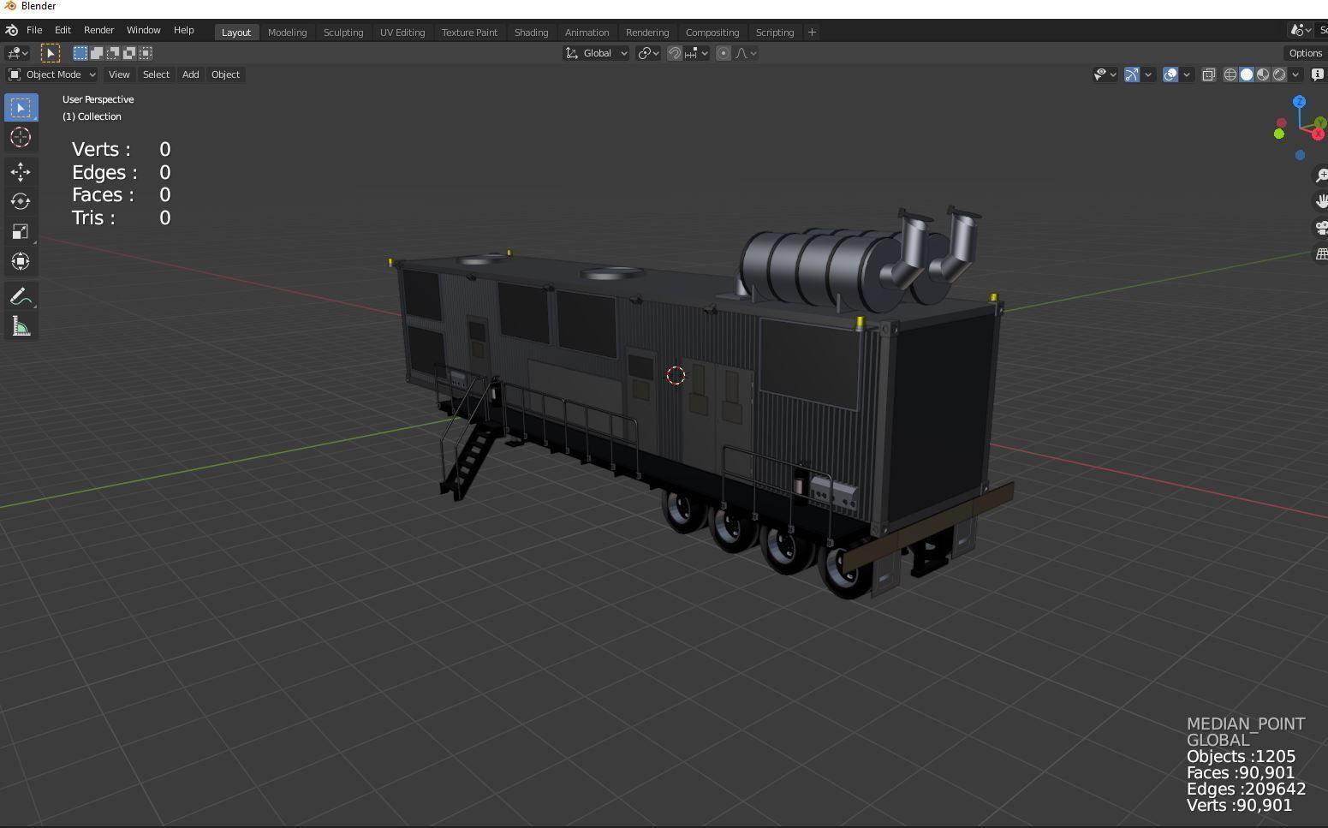Open the viewport Add menu
Image resolution: width=1328 pixels, height=828 pixels.
190,74
